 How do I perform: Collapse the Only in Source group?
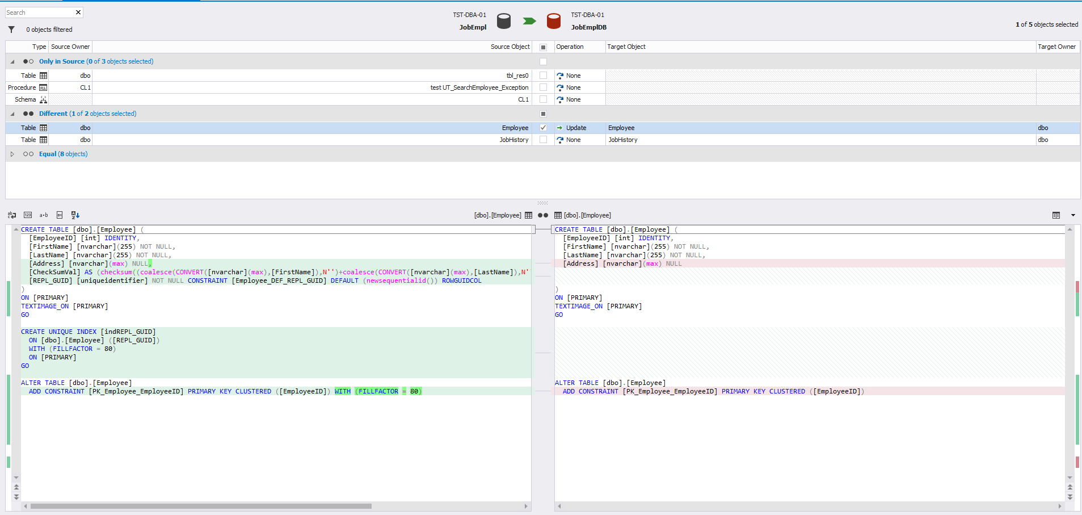coord(12,61)
